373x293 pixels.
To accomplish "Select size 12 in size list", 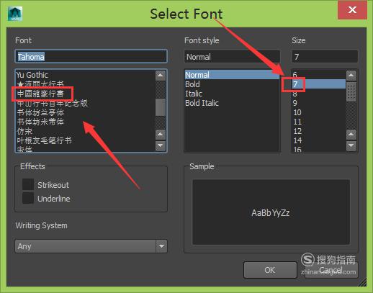I will 318,131.
